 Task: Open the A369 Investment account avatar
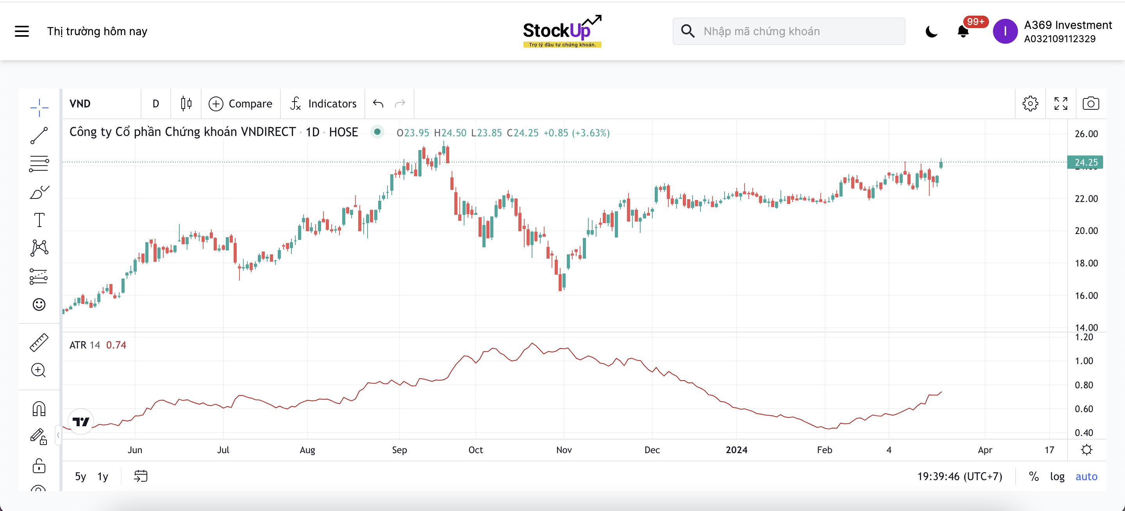(1005, 31)
